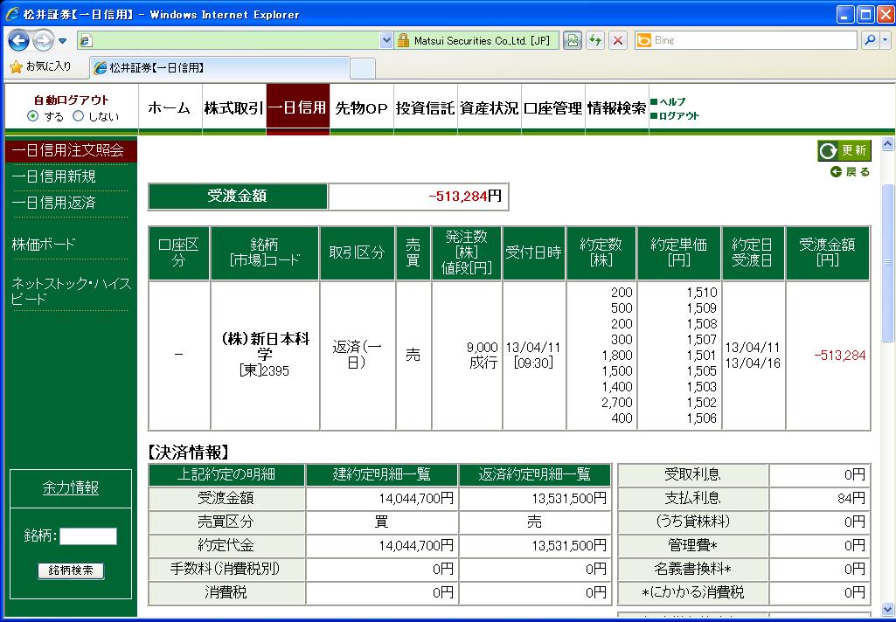896x622 pixels.
Task: Open the 株式取引 menu tab
Action: tap(233, 108)
